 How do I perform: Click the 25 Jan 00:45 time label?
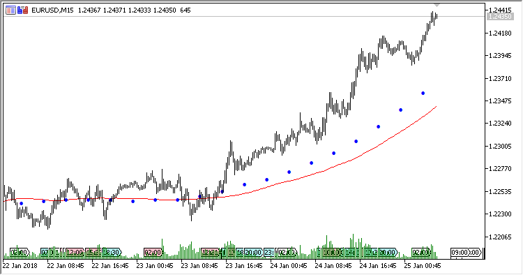pos(423,266)
